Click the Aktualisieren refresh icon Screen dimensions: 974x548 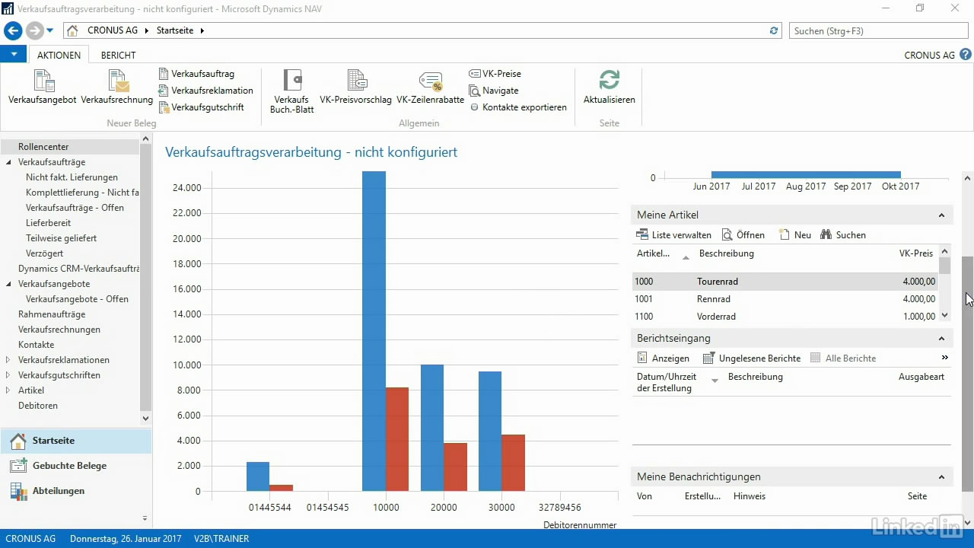tap(609, 80)
